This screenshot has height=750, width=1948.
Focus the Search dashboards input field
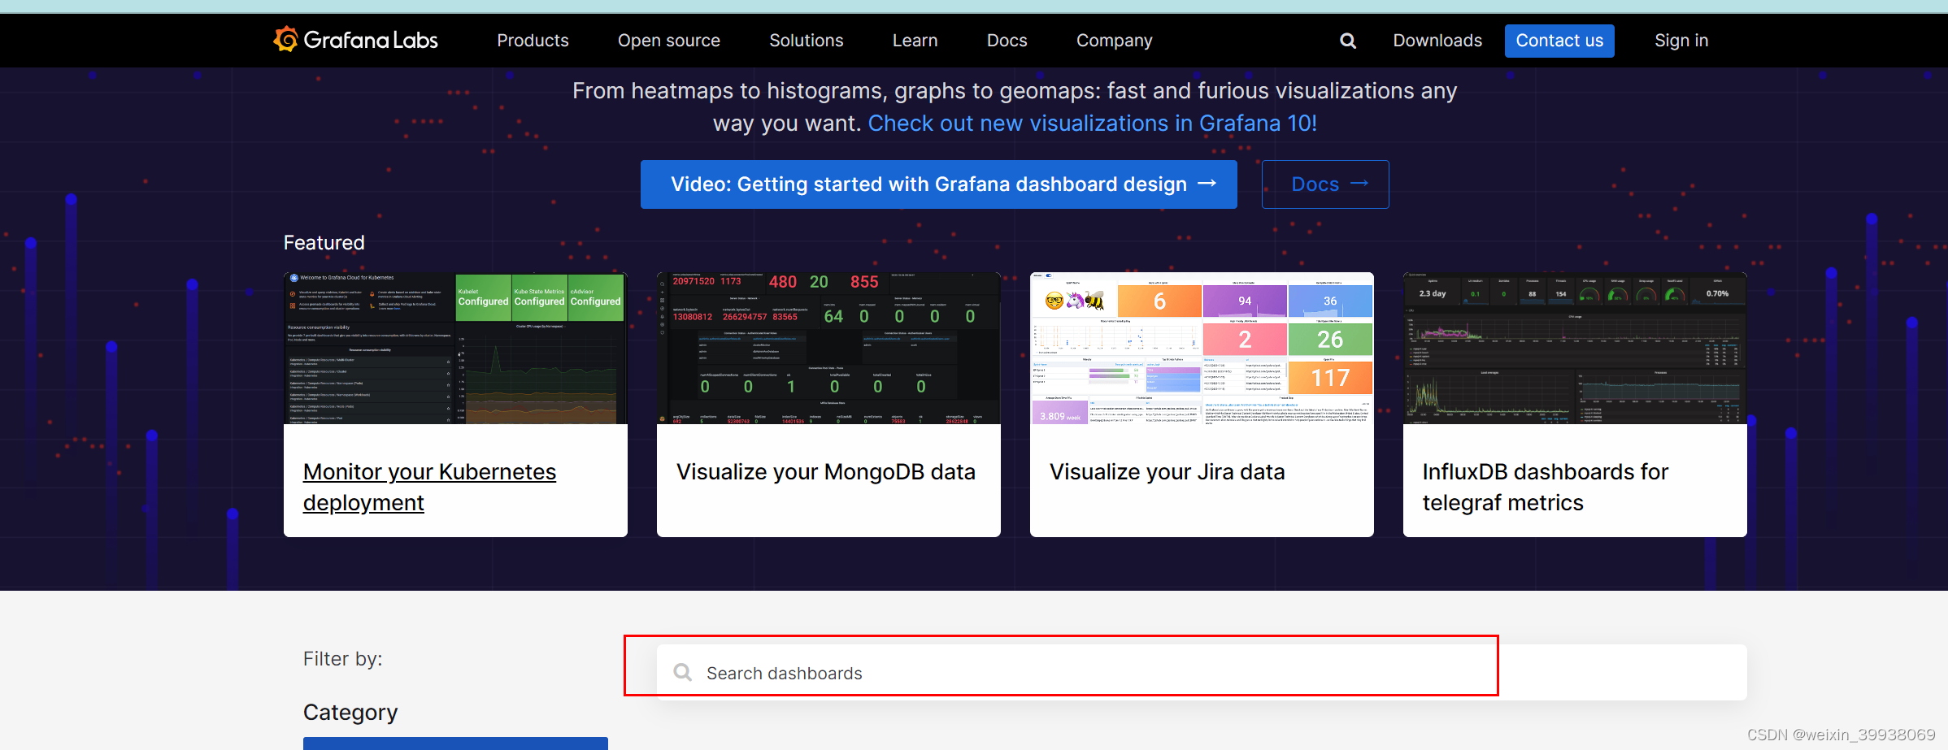click(x=1202, y=673)
